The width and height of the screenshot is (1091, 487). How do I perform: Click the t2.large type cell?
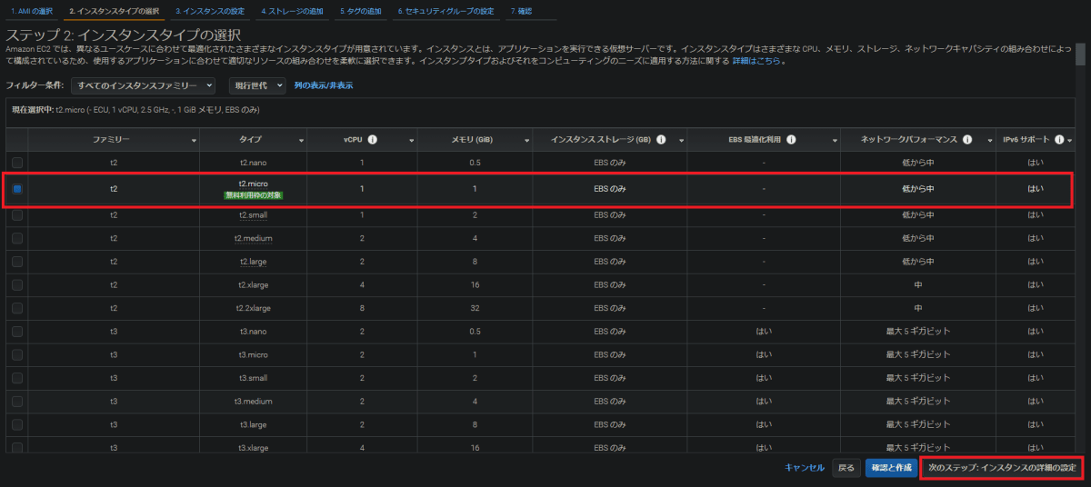pos(254,262)
